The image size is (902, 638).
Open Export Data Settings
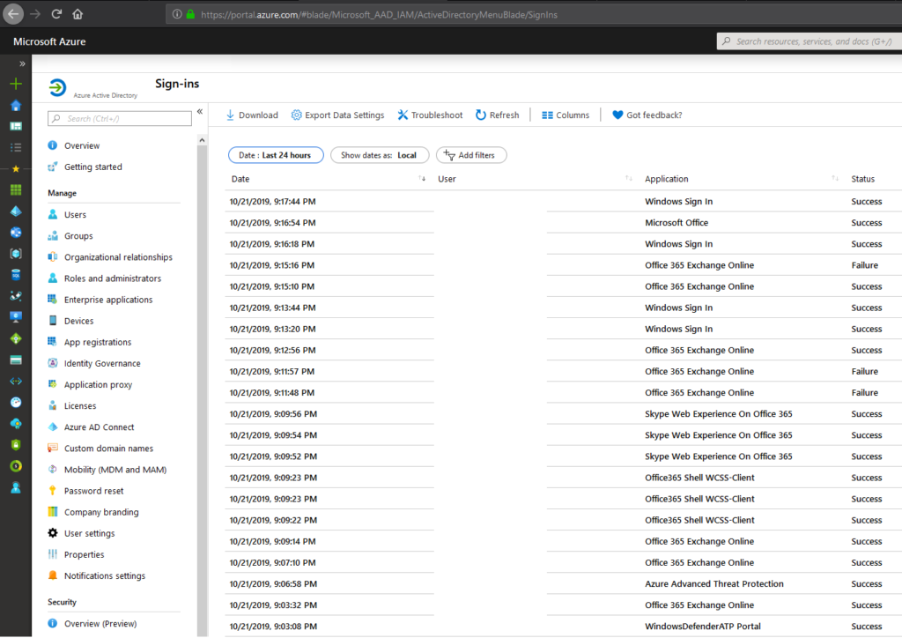pos(337,115)
